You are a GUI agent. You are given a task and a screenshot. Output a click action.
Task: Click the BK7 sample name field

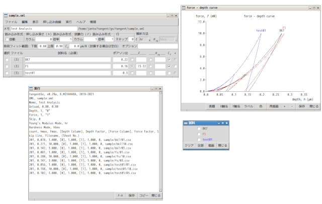click(x=67, y=60)
